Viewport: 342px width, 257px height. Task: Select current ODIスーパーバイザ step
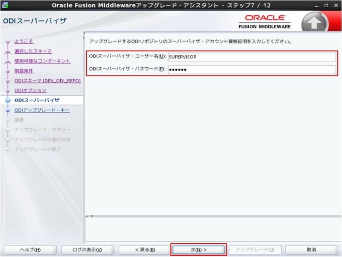tap(37, 100)
